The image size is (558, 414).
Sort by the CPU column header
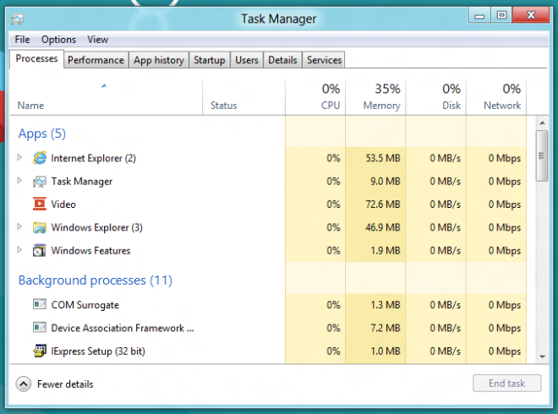pyautogui.click(x=315, y=97)
